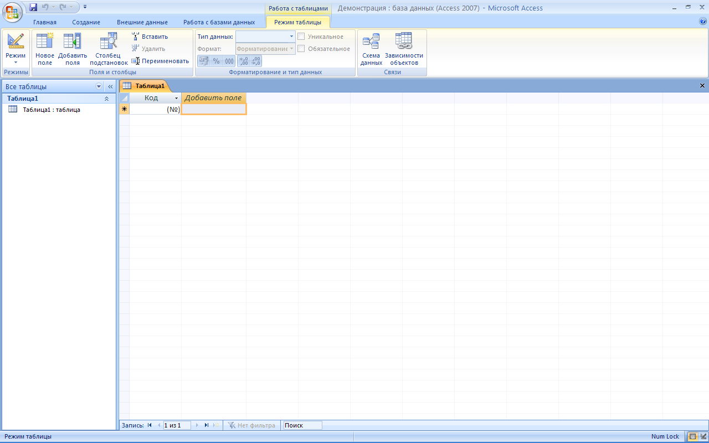709x443 pixels.
Task: Open the Тип данных combo box
Action: (265, 37)
